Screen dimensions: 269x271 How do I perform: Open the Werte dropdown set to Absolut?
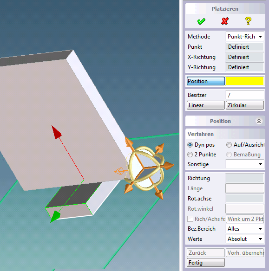point(245,239)
